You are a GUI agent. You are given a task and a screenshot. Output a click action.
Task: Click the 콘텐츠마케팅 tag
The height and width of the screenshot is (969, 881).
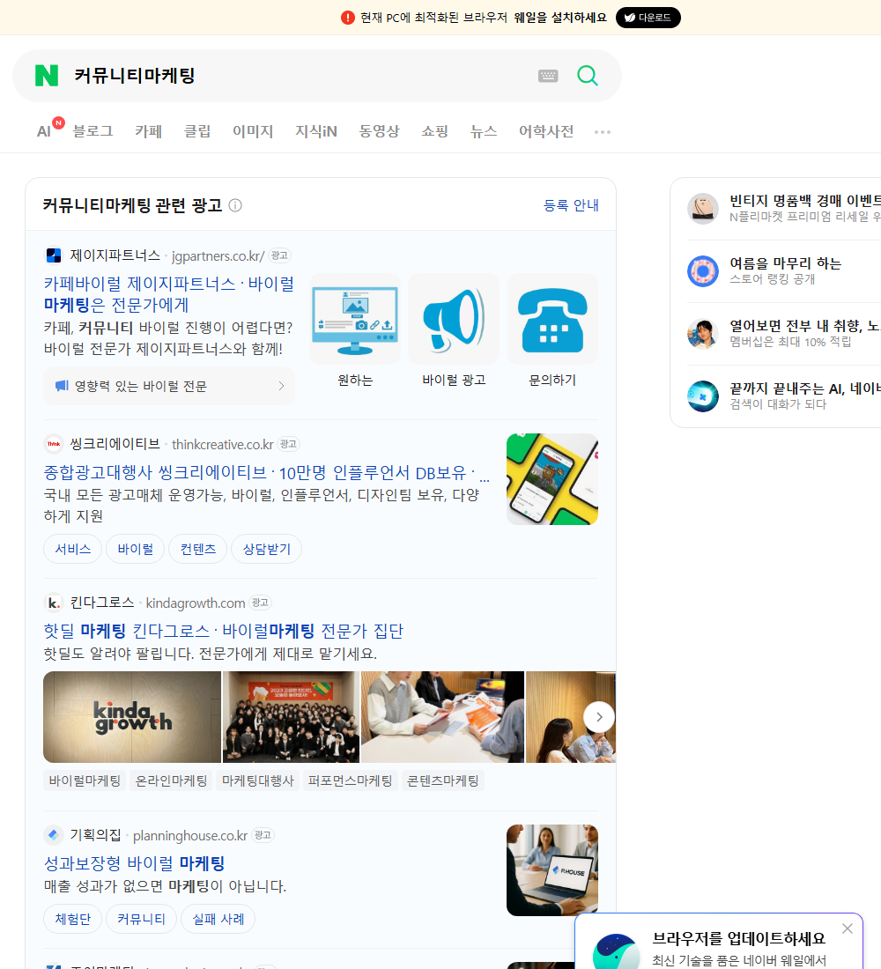click(x=442, y=781)
